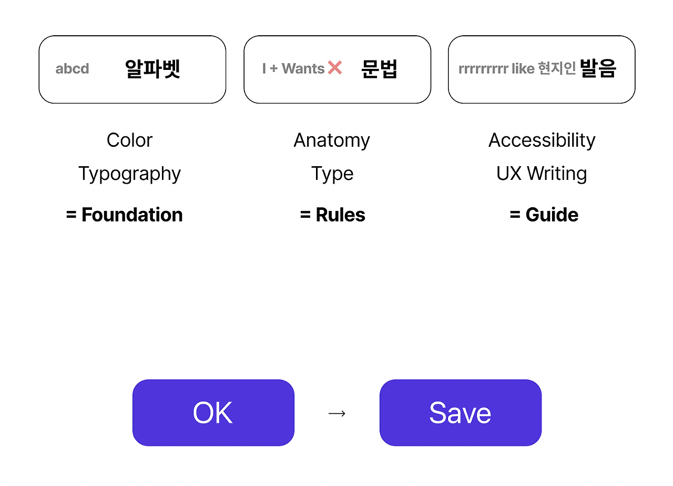The height and width of the screenshot is (486, 673).
Task: Click the '= Rules' heading
Action: tap(332, 215)
